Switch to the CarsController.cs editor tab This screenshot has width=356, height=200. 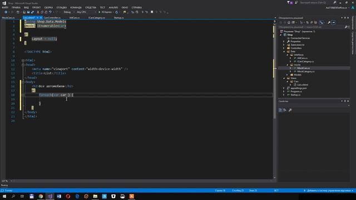coord(52,18)
